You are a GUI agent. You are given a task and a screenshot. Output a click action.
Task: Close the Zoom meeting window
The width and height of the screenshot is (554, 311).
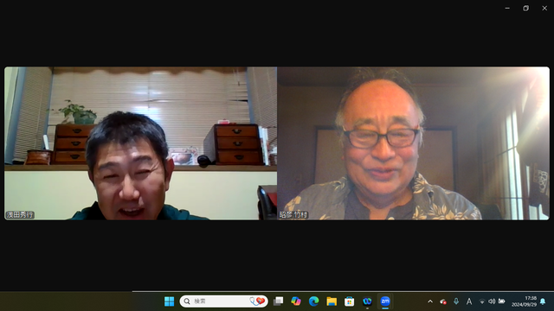[x=544, y=8]
